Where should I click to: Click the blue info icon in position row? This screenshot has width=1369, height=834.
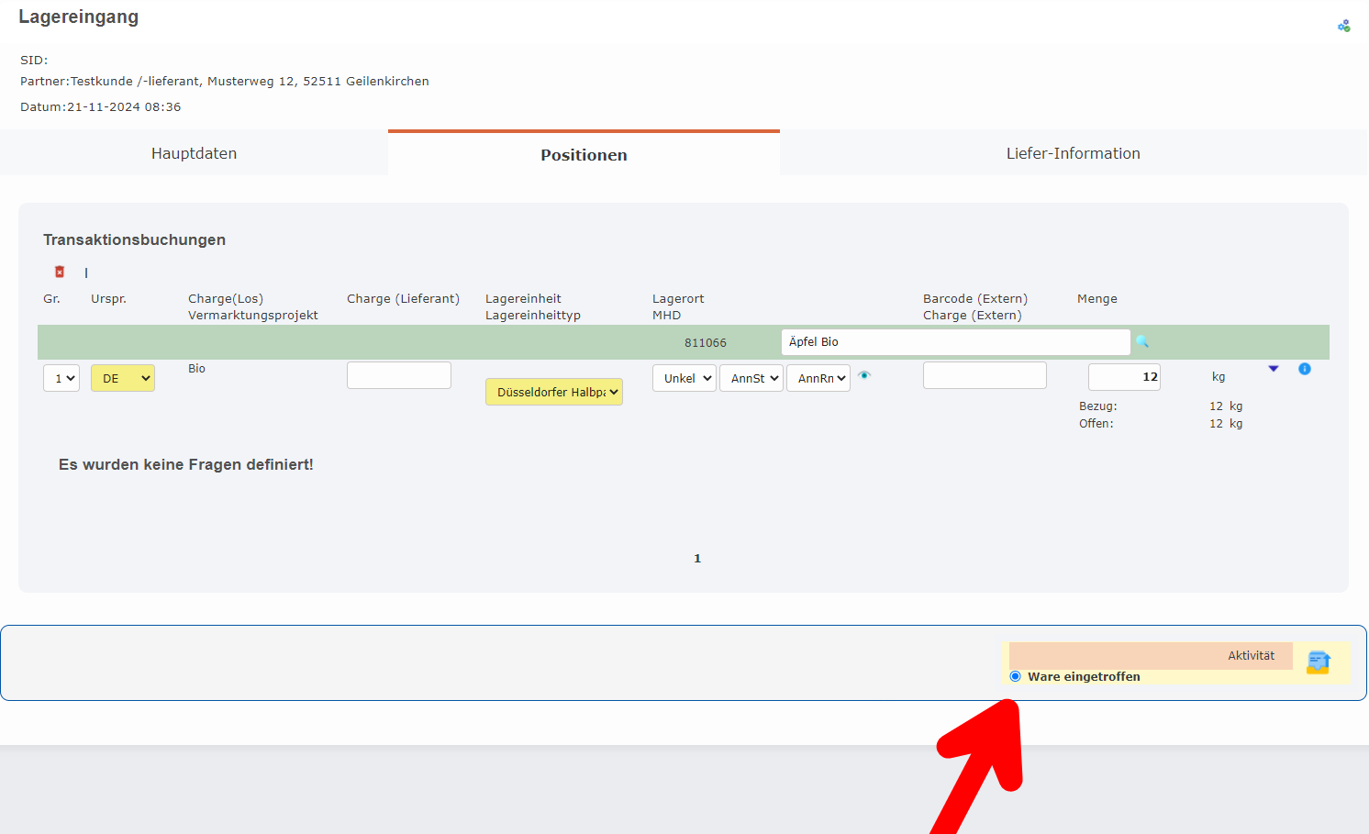(1304, 369)
